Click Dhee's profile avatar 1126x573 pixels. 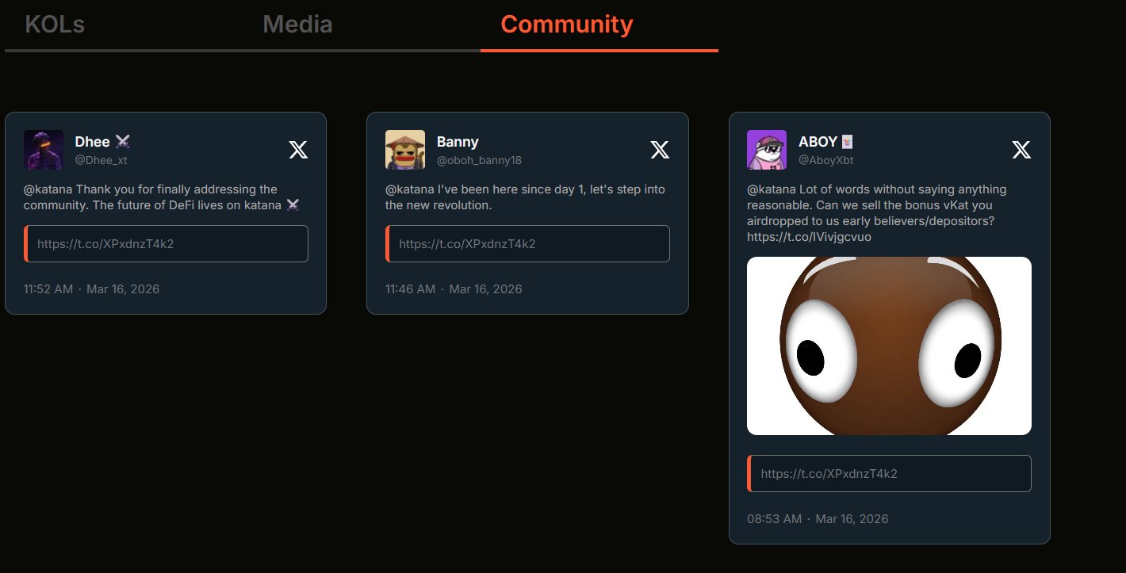(44, 150)
